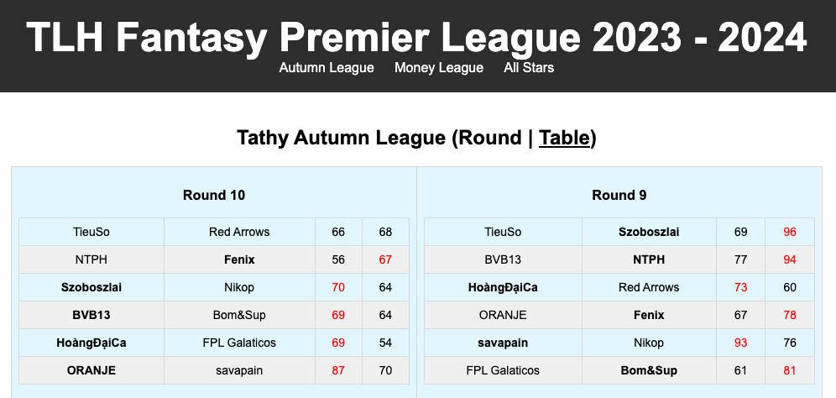
Task: Click the Round 9 header
Action: click(619, 196)
